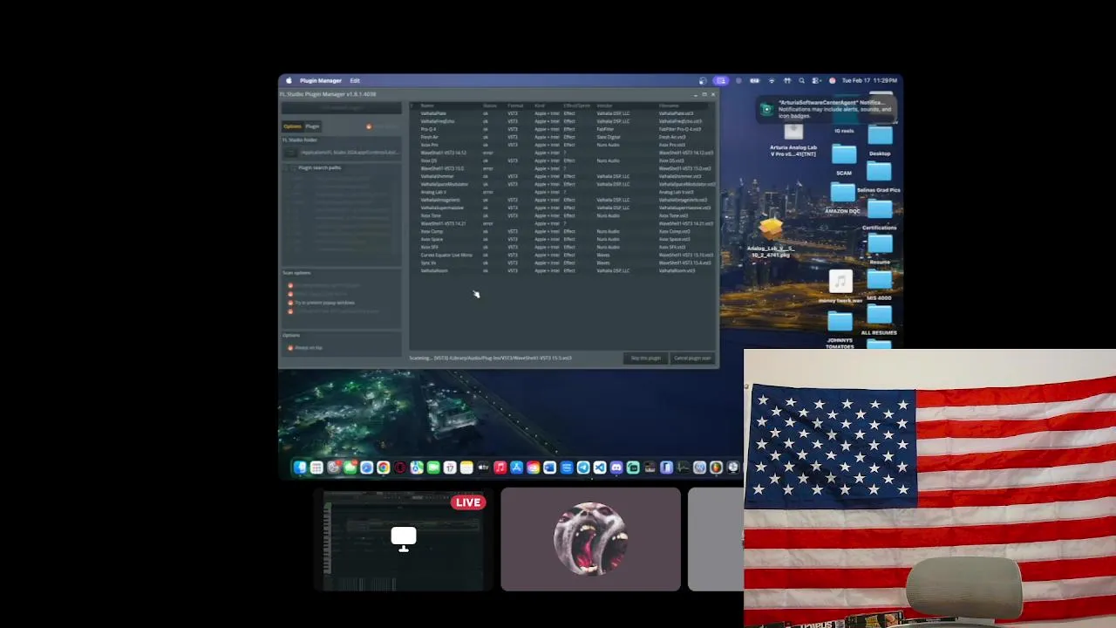Open Music app from the Dock
The image size is (1116, 628).
pyautogui.click(x=500, y=468)
